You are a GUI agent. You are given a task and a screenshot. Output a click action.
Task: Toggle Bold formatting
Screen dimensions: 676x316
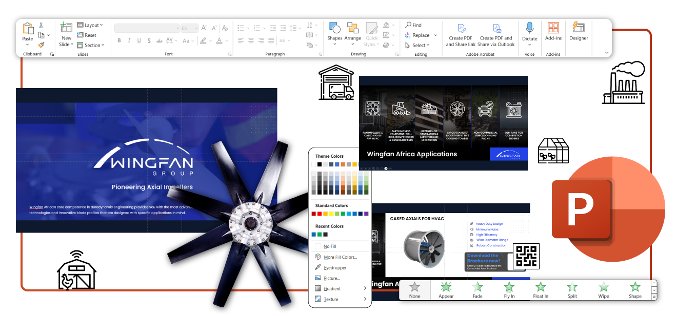click(119, 40)
